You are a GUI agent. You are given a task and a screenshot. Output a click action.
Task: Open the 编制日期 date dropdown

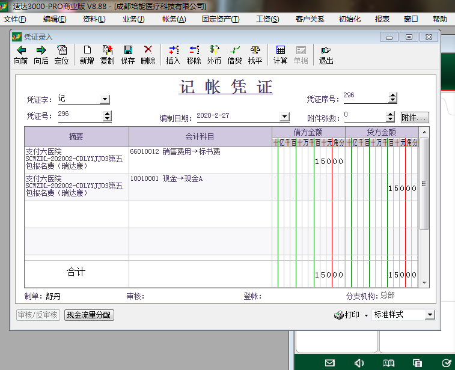[x=284, y=117]
